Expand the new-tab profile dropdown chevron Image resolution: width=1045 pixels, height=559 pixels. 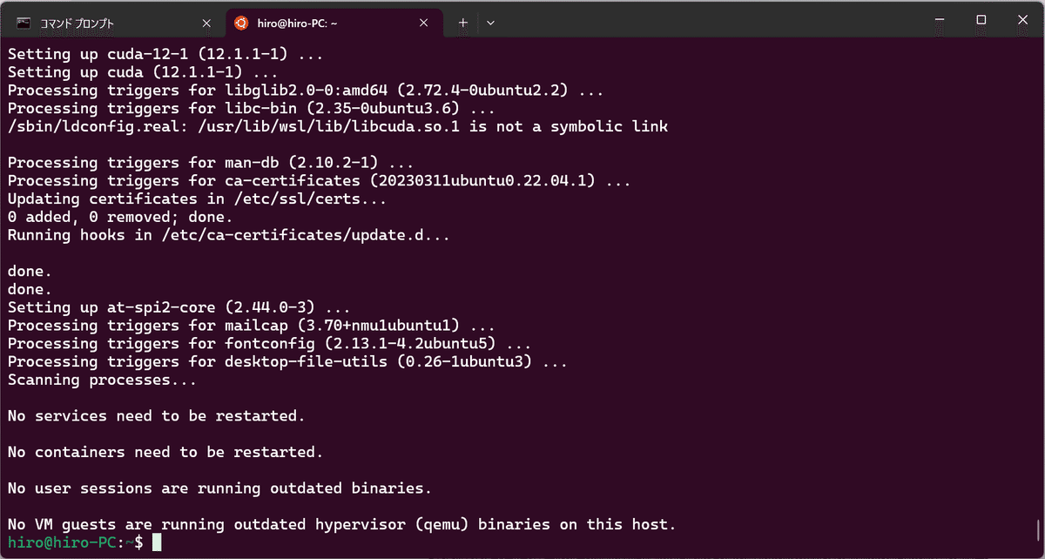(490, 23)
